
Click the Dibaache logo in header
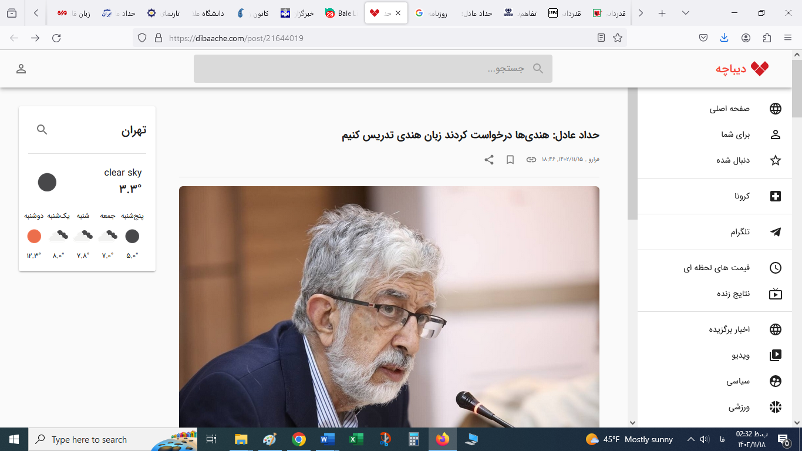(742, 69)
